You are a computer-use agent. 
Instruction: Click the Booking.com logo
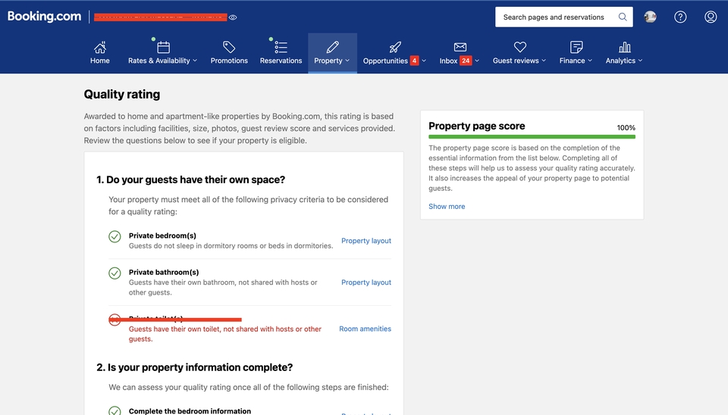[x=44, y=16]
